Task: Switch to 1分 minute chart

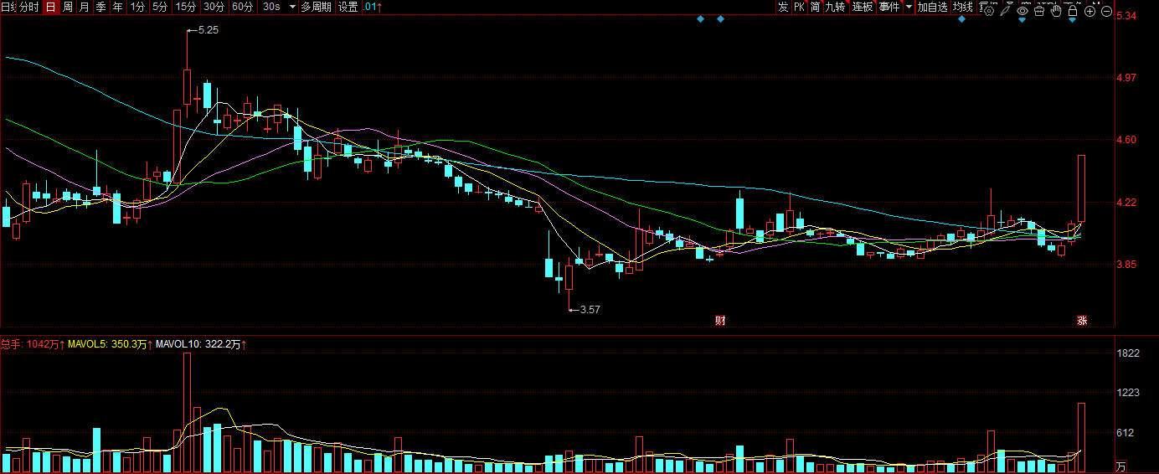Action: pyautogui.click(x=137, y=7)
